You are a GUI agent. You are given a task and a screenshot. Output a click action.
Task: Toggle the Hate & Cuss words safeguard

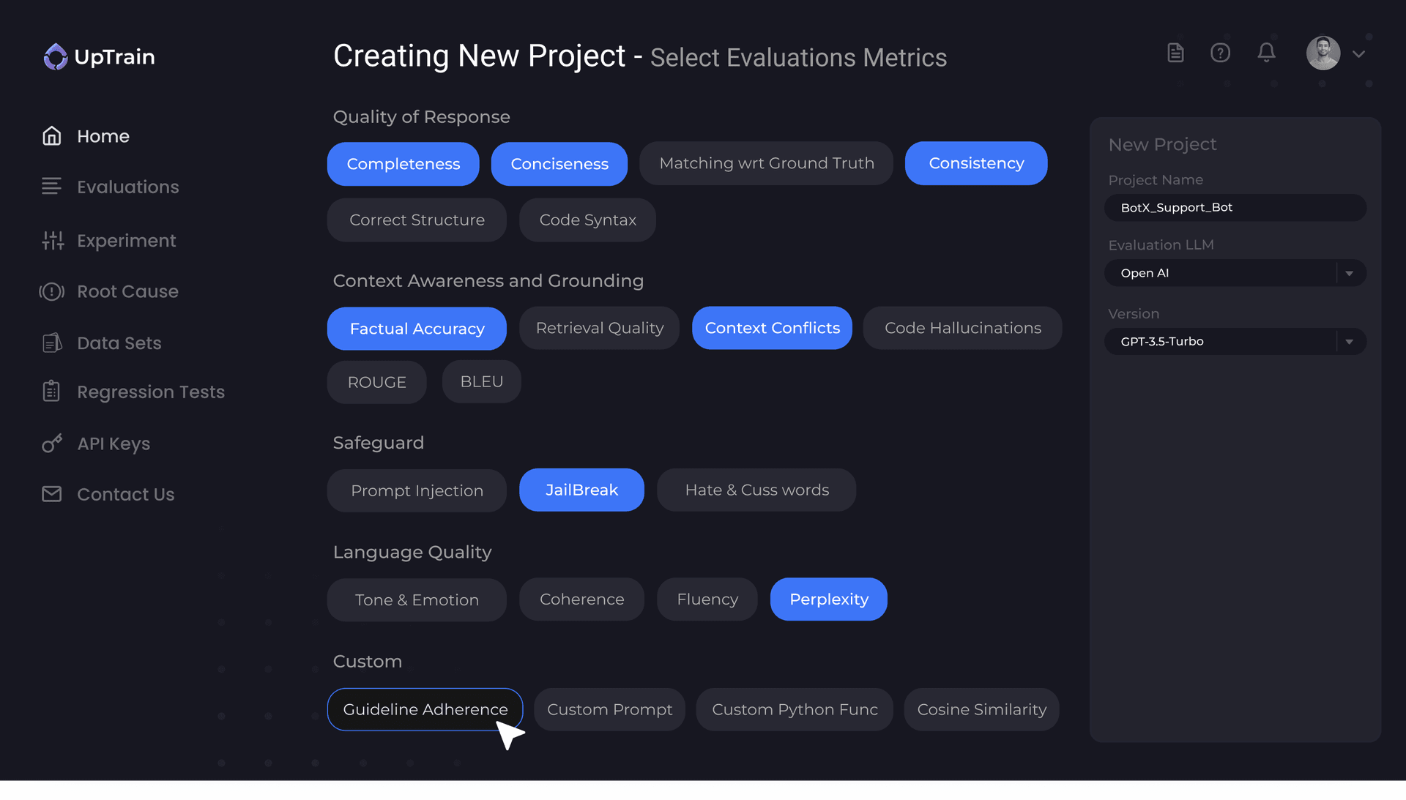point(756,490)
